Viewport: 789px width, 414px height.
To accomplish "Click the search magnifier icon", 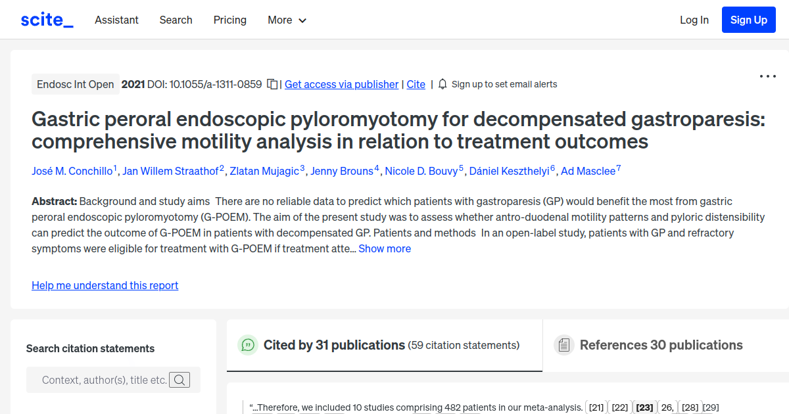I will (179, 380).
